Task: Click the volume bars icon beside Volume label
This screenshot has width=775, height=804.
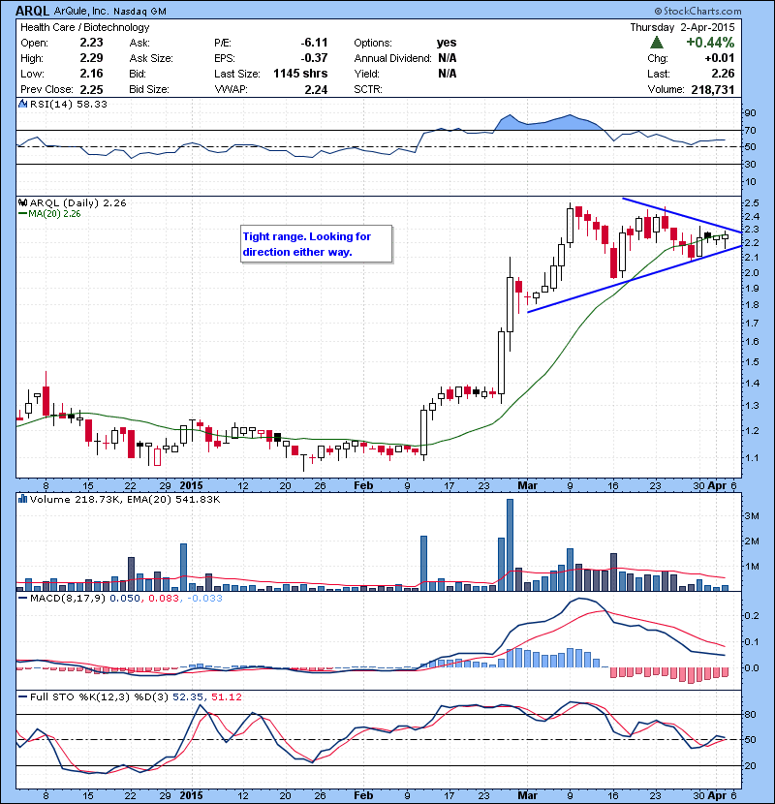Action: [x=22, y=499]
